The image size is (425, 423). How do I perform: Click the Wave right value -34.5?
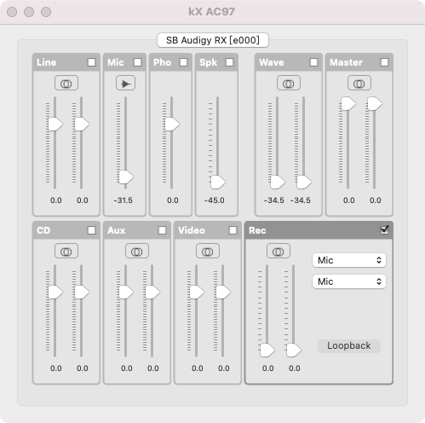(301, 200)
